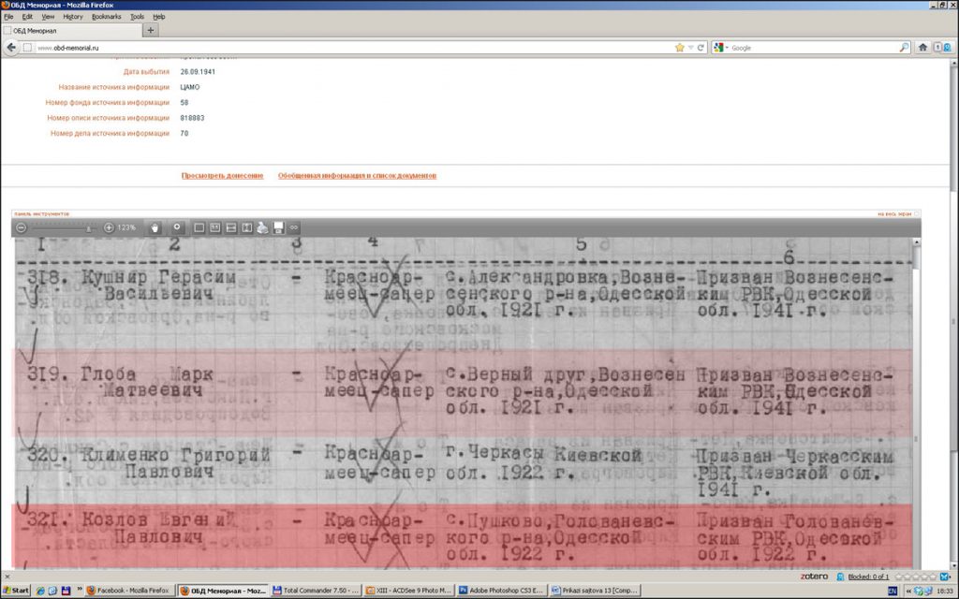Screen dimensions: 959x599
Task: Open the History menu
Action: 72,17
